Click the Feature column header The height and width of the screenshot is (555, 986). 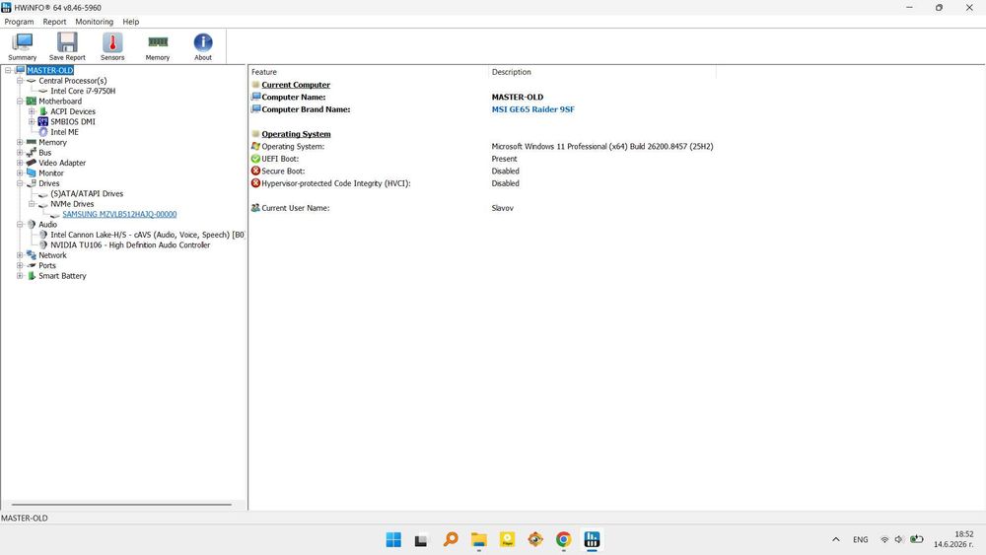(369, 72)
